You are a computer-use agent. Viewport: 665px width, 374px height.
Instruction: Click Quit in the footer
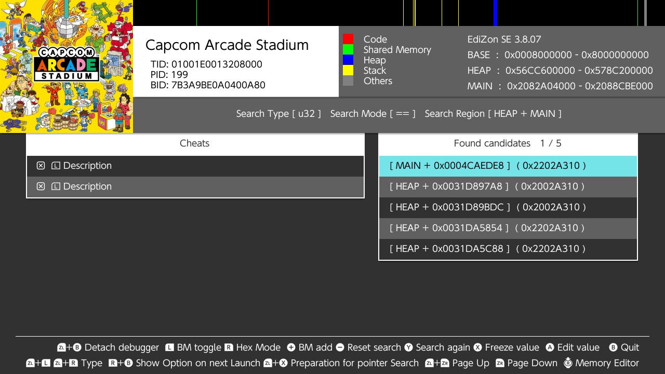tap(630, 348)
